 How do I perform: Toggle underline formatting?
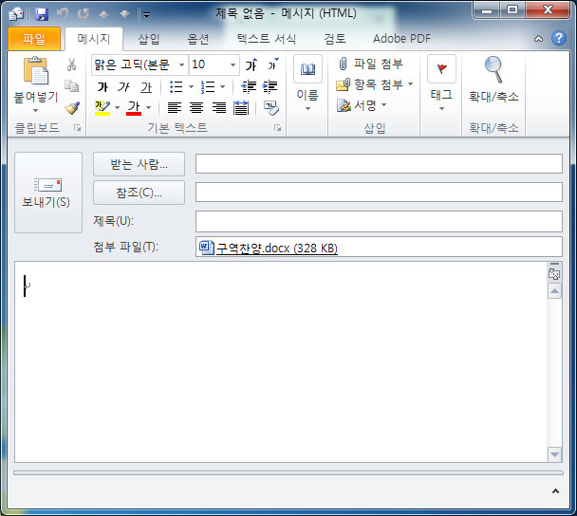pos(146,87)
